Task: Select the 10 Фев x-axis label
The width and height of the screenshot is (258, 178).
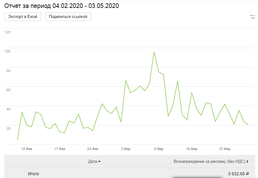Action: 27,149
